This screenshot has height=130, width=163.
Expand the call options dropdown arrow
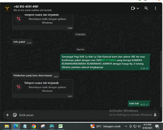138,8
